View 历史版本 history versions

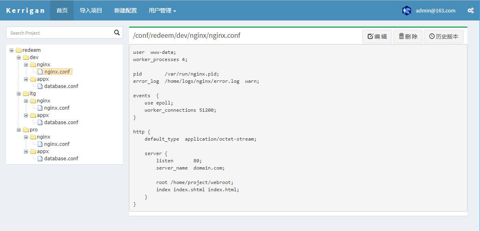[443, 37]
